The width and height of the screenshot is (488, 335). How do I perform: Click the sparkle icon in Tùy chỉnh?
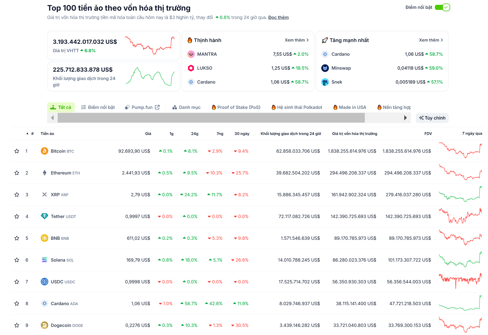421,118
